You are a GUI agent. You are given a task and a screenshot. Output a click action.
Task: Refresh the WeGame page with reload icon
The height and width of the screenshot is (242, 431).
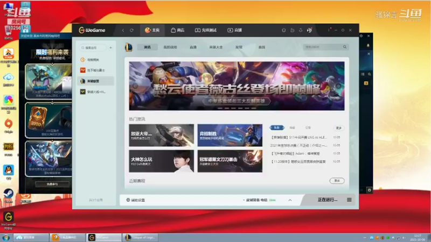point(131,30)
